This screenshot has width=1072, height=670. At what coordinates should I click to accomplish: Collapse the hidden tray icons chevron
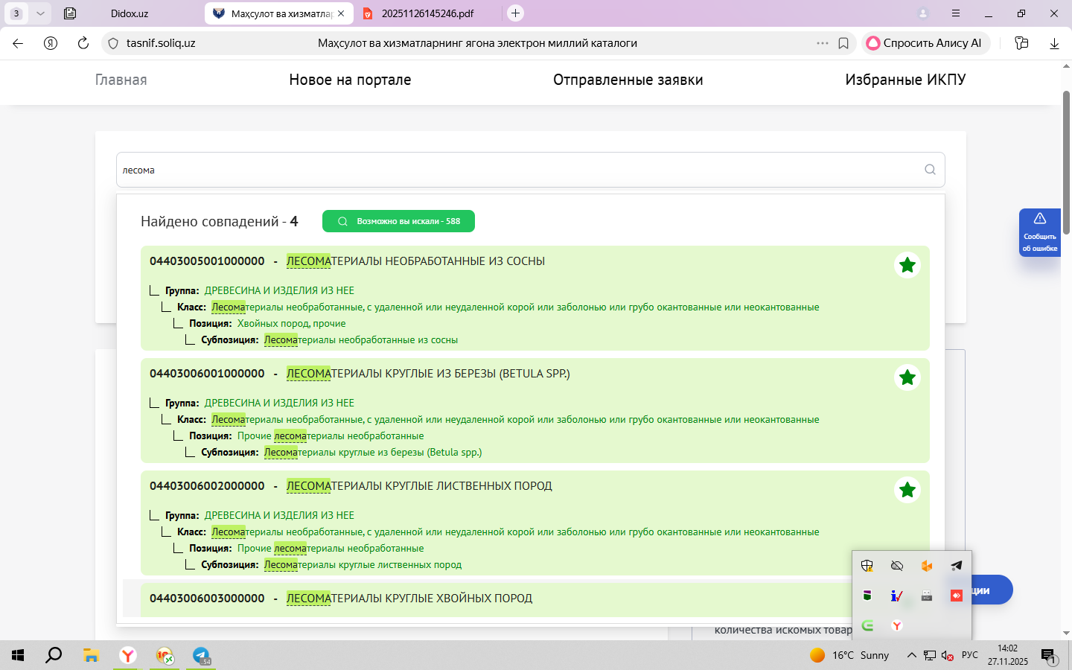[911, 655]
